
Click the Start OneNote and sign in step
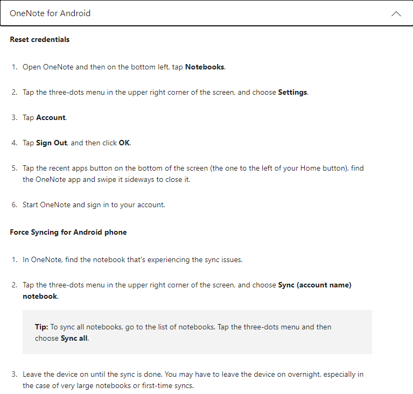tap(94, 205)
